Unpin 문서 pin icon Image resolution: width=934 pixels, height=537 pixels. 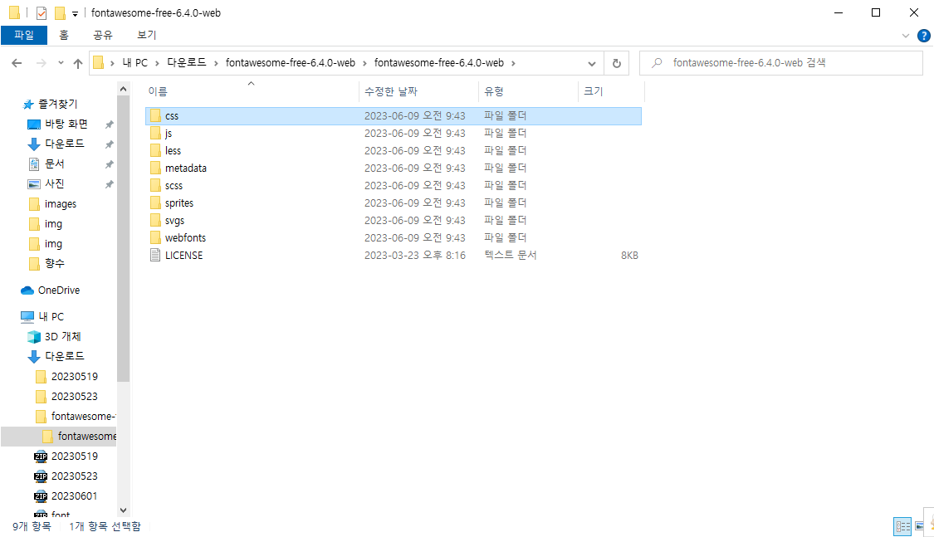click(109, 164)
